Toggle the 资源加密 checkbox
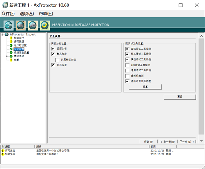Viewport: 205px width, 169px height. click(53, 49)
